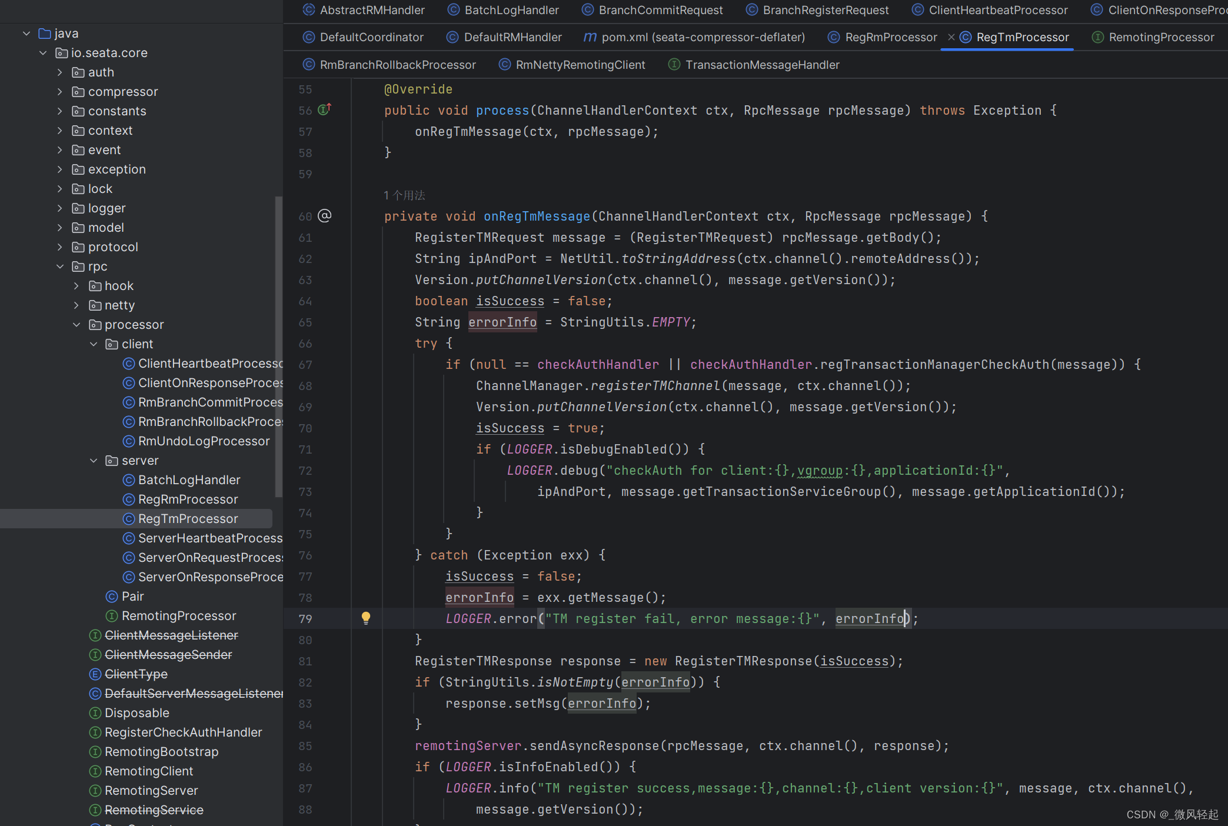Click the interface icon on RemotingProcessor tab

click(x=1097, y=37)
